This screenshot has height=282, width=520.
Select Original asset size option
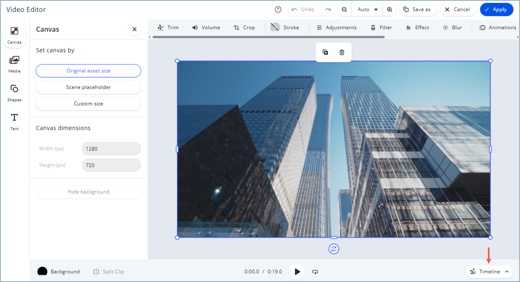click(x=88, y=71)
